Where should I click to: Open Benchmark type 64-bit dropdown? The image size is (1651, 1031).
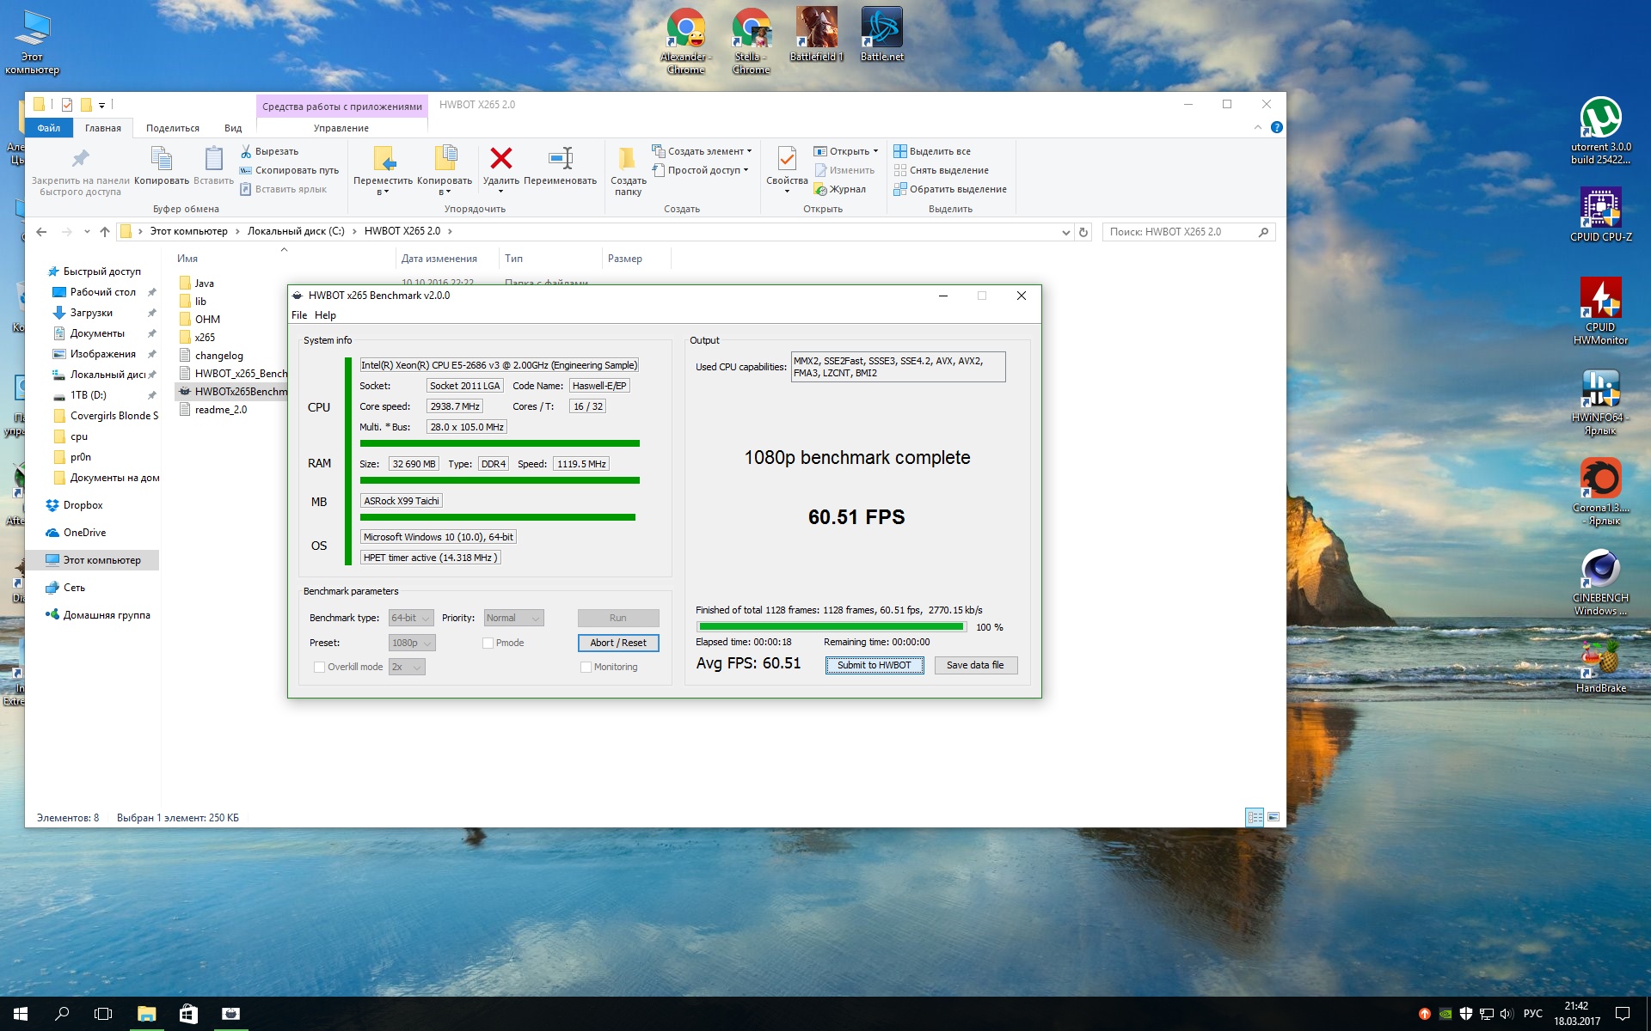point(411,618)
